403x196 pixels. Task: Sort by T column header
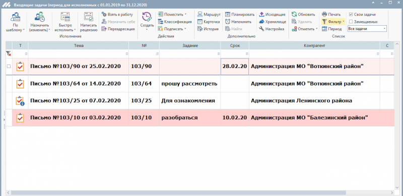click(20, 45)
